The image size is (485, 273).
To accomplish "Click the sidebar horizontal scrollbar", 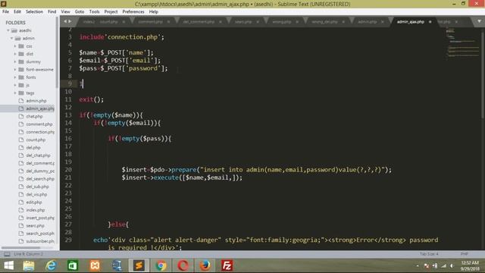I will (x=20, y=248).
